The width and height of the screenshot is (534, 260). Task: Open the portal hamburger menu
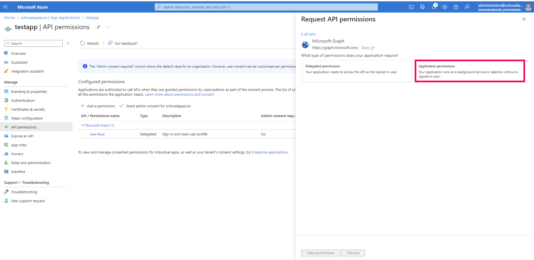click(5, 7)
